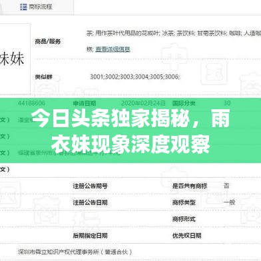Select the 注册公告期号 label

click(x=91, y=186)
